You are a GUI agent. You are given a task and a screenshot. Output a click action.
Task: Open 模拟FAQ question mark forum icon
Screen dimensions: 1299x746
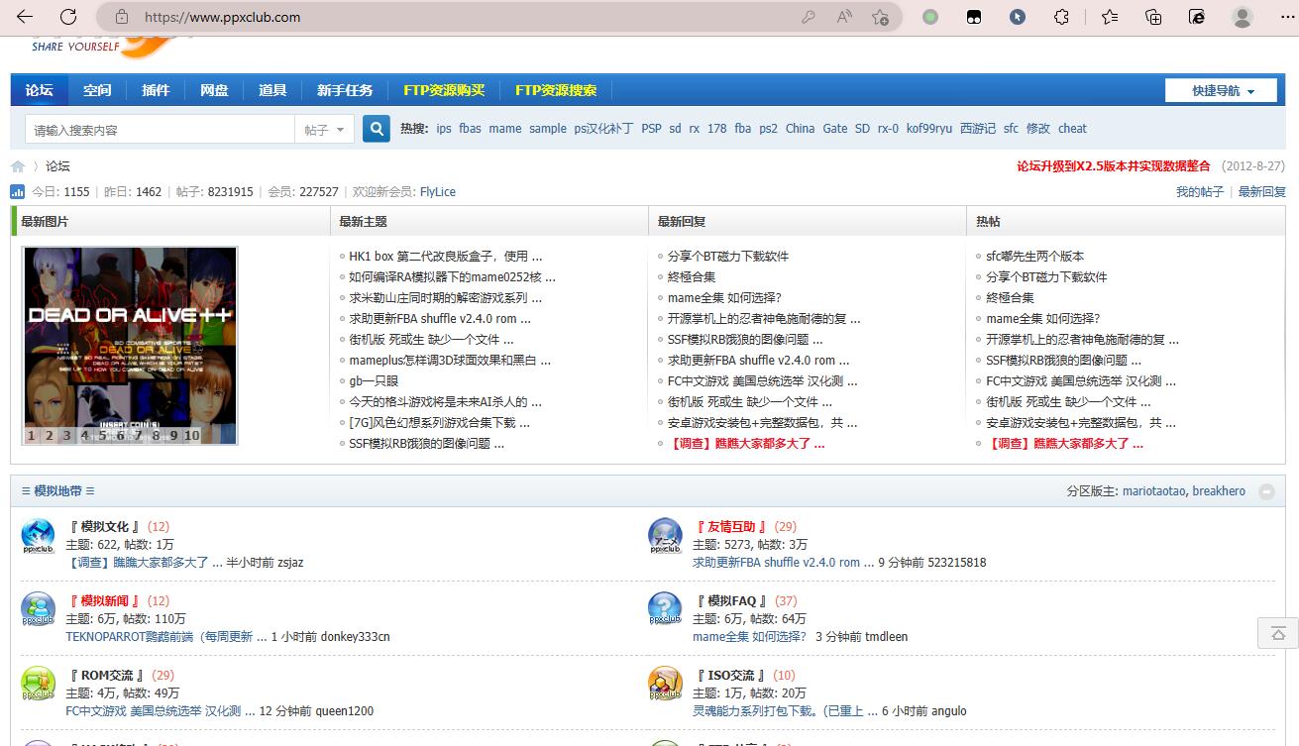tap(666, 609)
